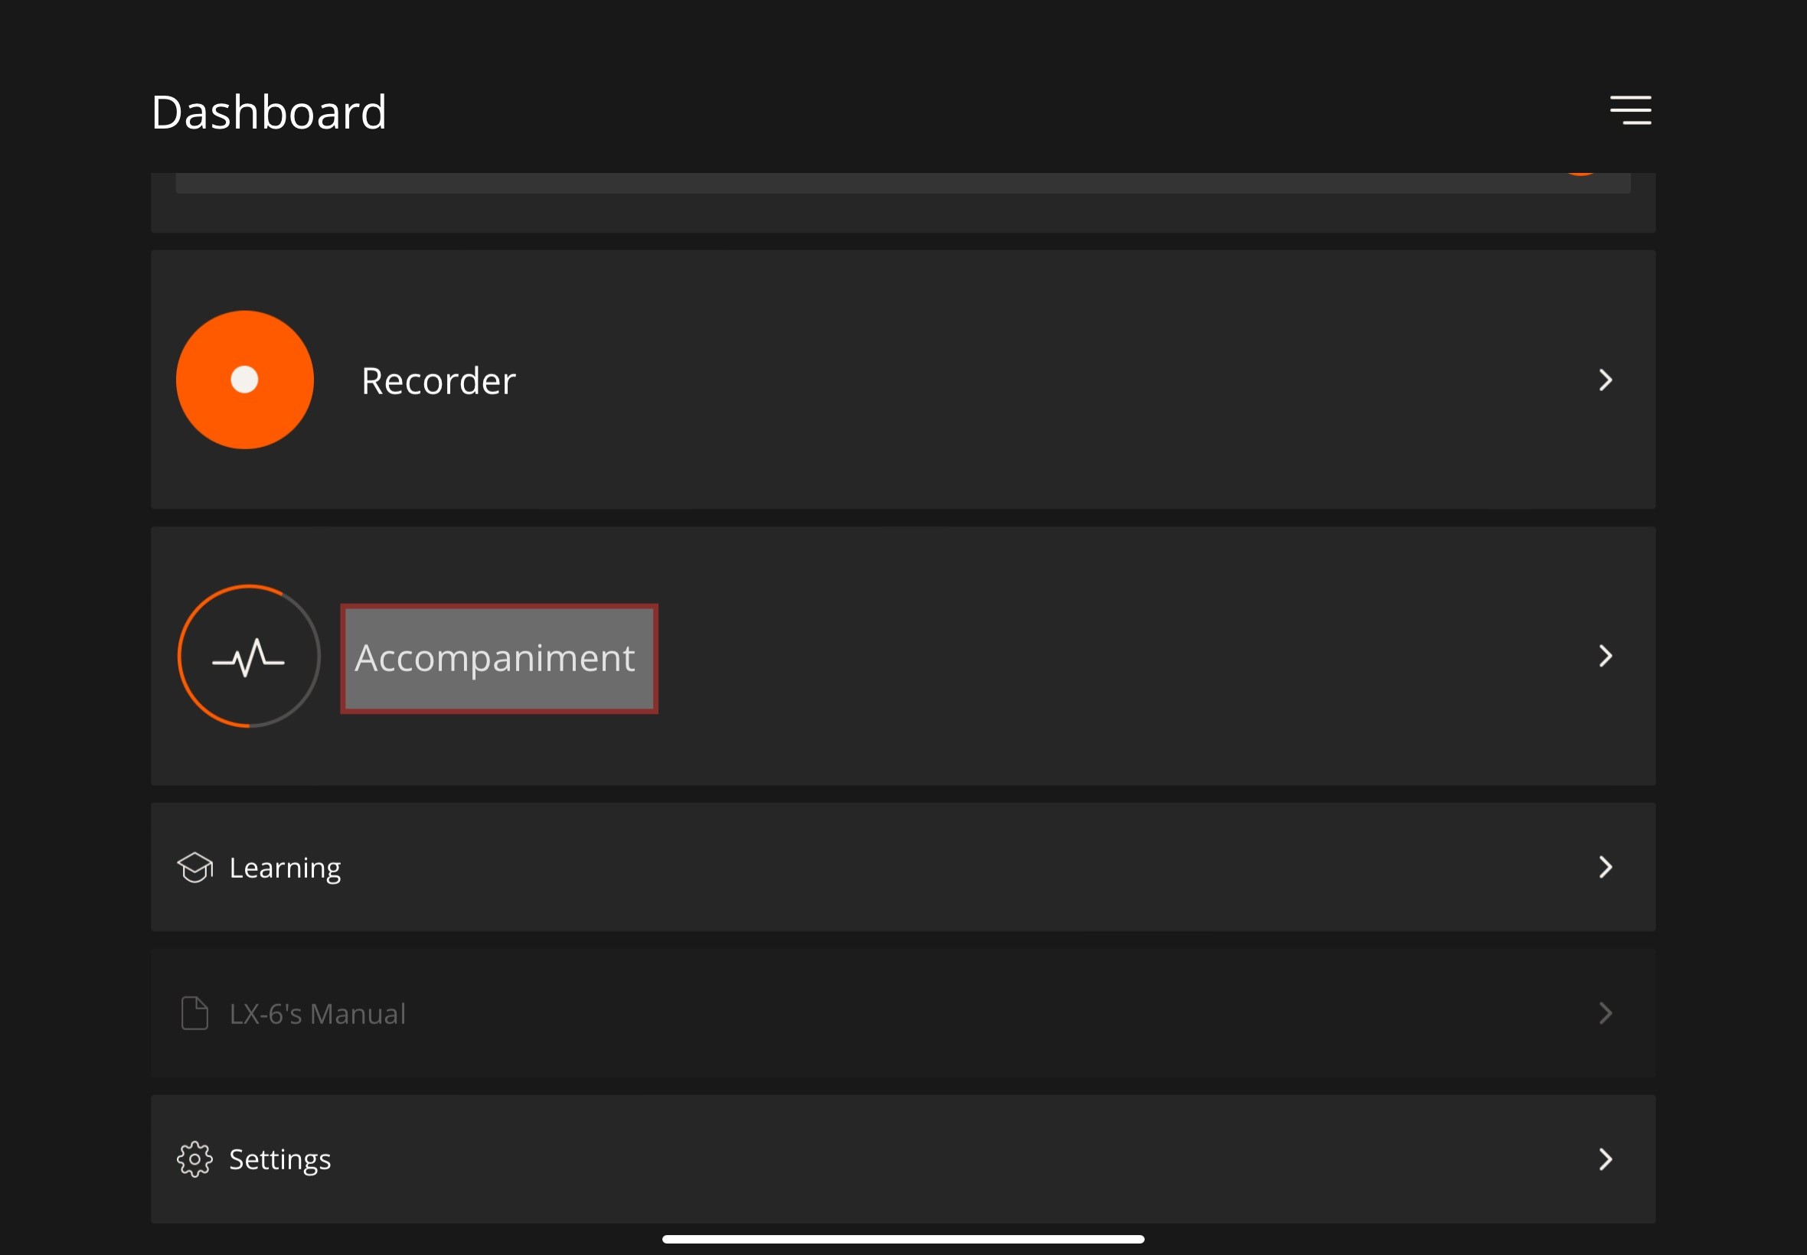Expand the Accompaniment row chevron
Image resolution: width=1807 pixels, height=1255 pixels.
click(x=1606, y=656)
